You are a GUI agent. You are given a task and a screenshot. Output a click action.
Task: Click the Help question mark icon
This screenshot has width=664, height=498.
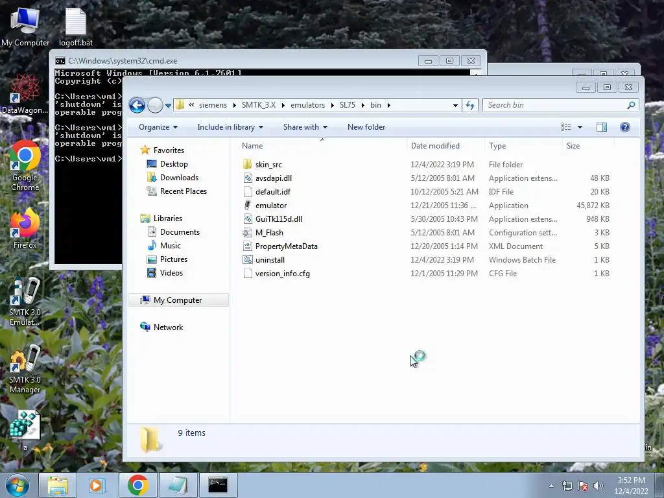[x=624, y=127]
